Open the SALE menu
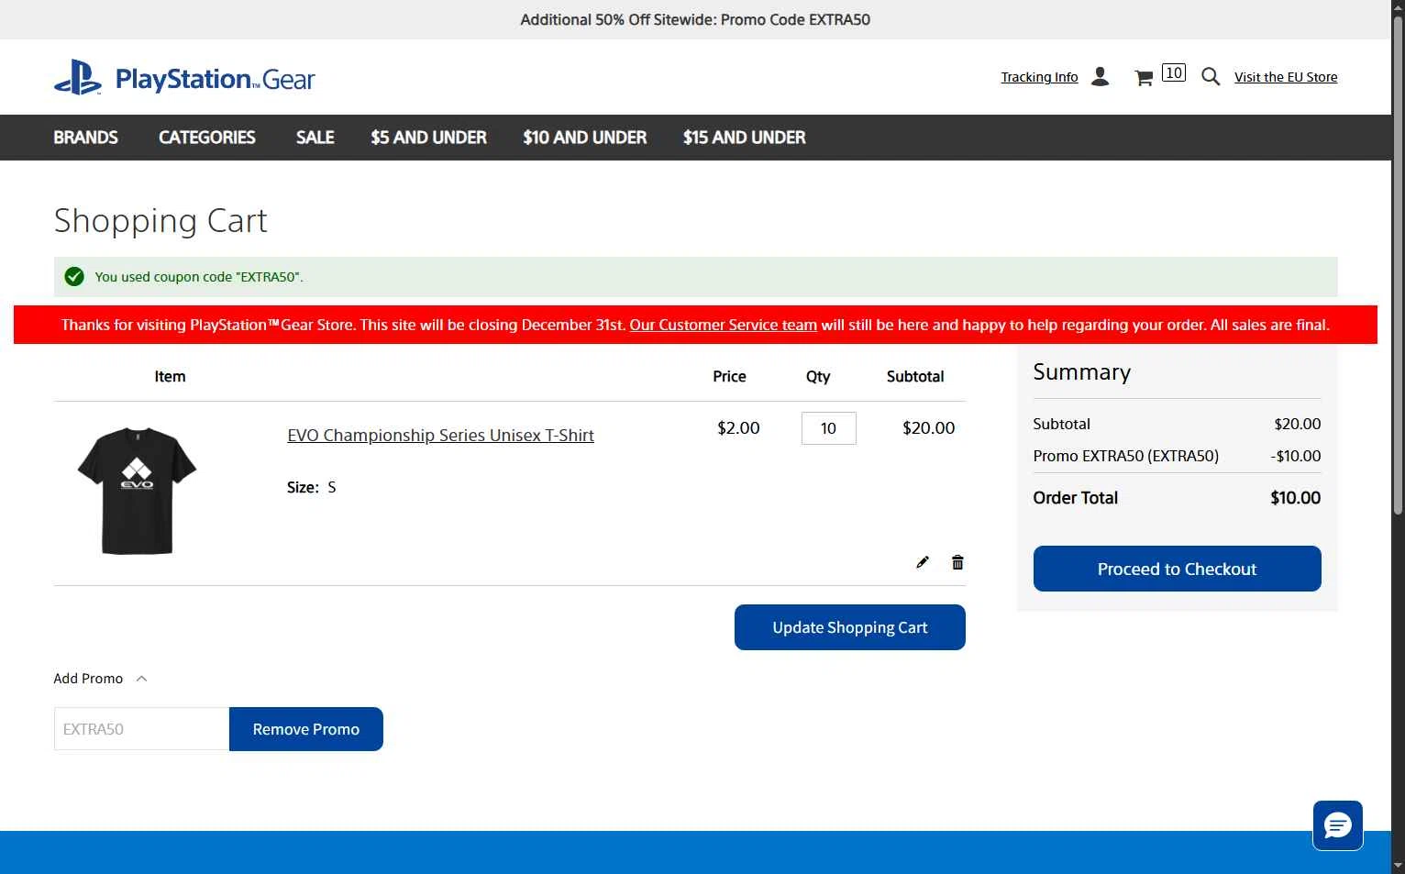 (x=315, y=138)
